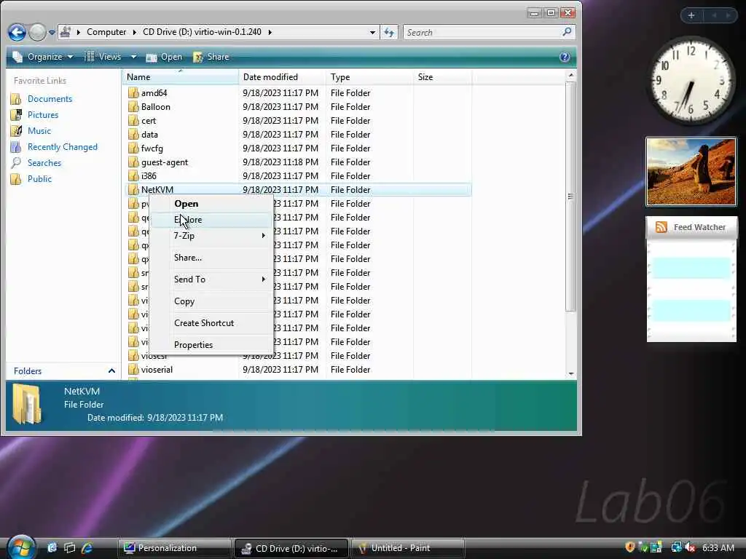Image resolution: width=746 pixels, height=559 pixels.
Task: Choose Explore in context menu
Action: [x=211, y=220]
